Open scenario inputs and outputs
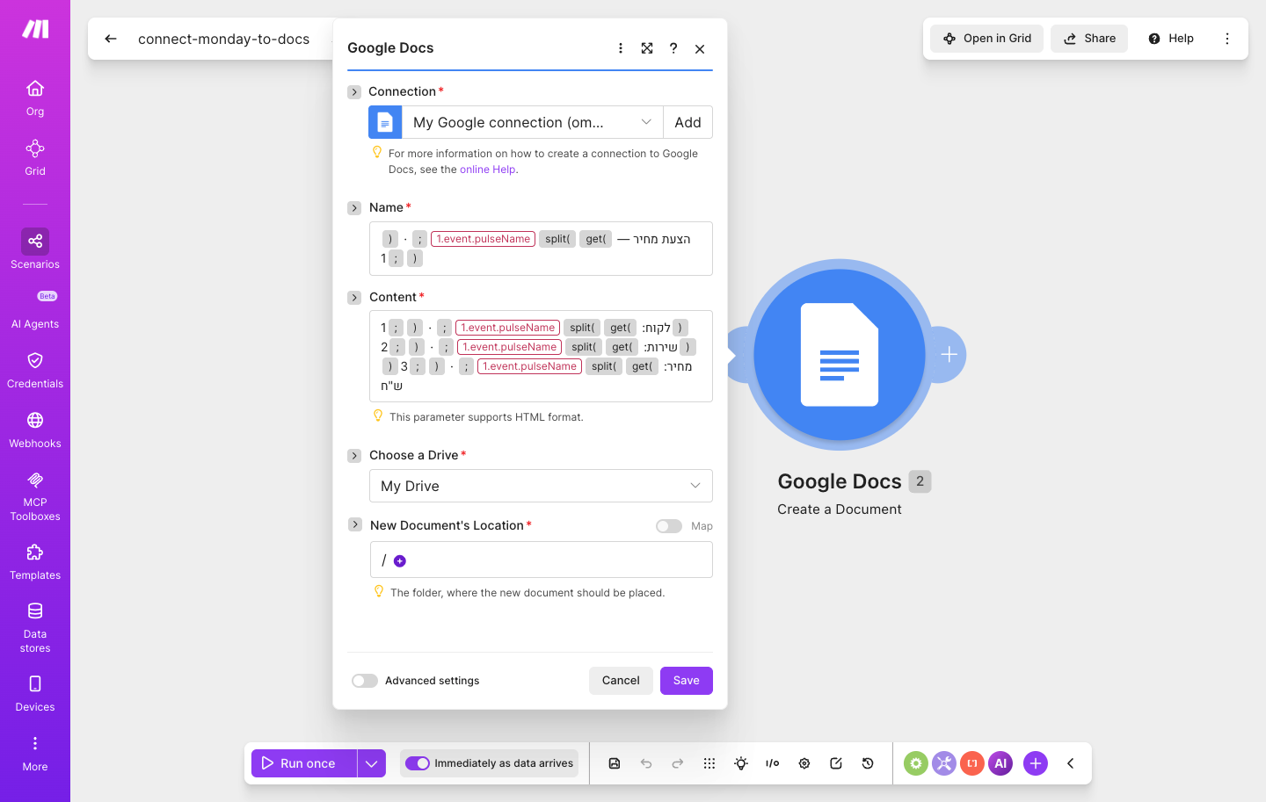The image size is (1266, 802). point(773,763)
